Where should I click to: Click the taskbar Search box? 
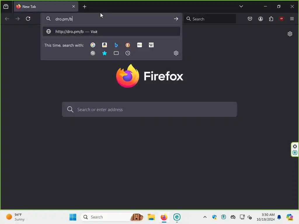112,217
